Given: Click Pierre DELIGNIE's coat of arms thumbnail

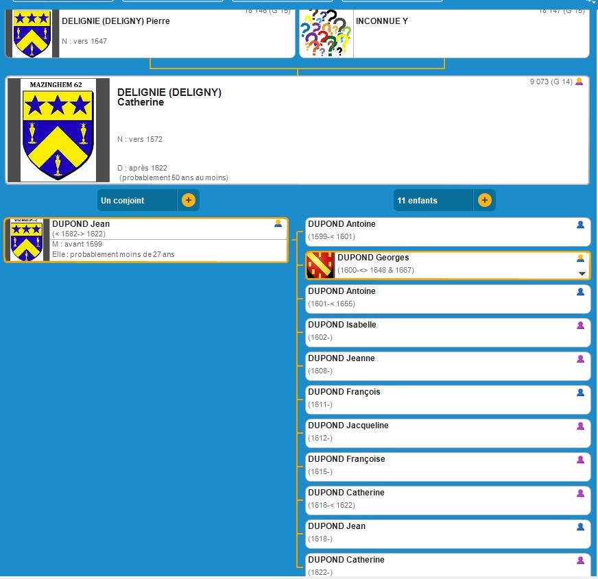Looking at the screenshot, I should pos(32,33).
